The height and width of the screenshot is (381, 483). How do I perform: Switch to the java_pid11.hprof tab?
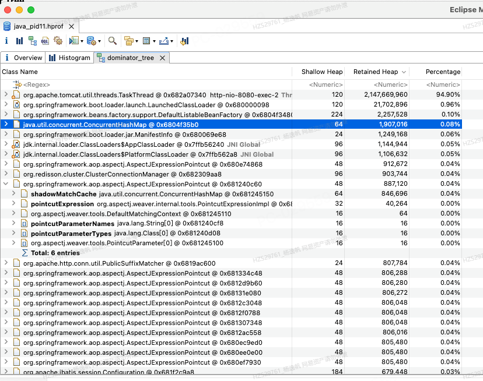click(40, 26)
